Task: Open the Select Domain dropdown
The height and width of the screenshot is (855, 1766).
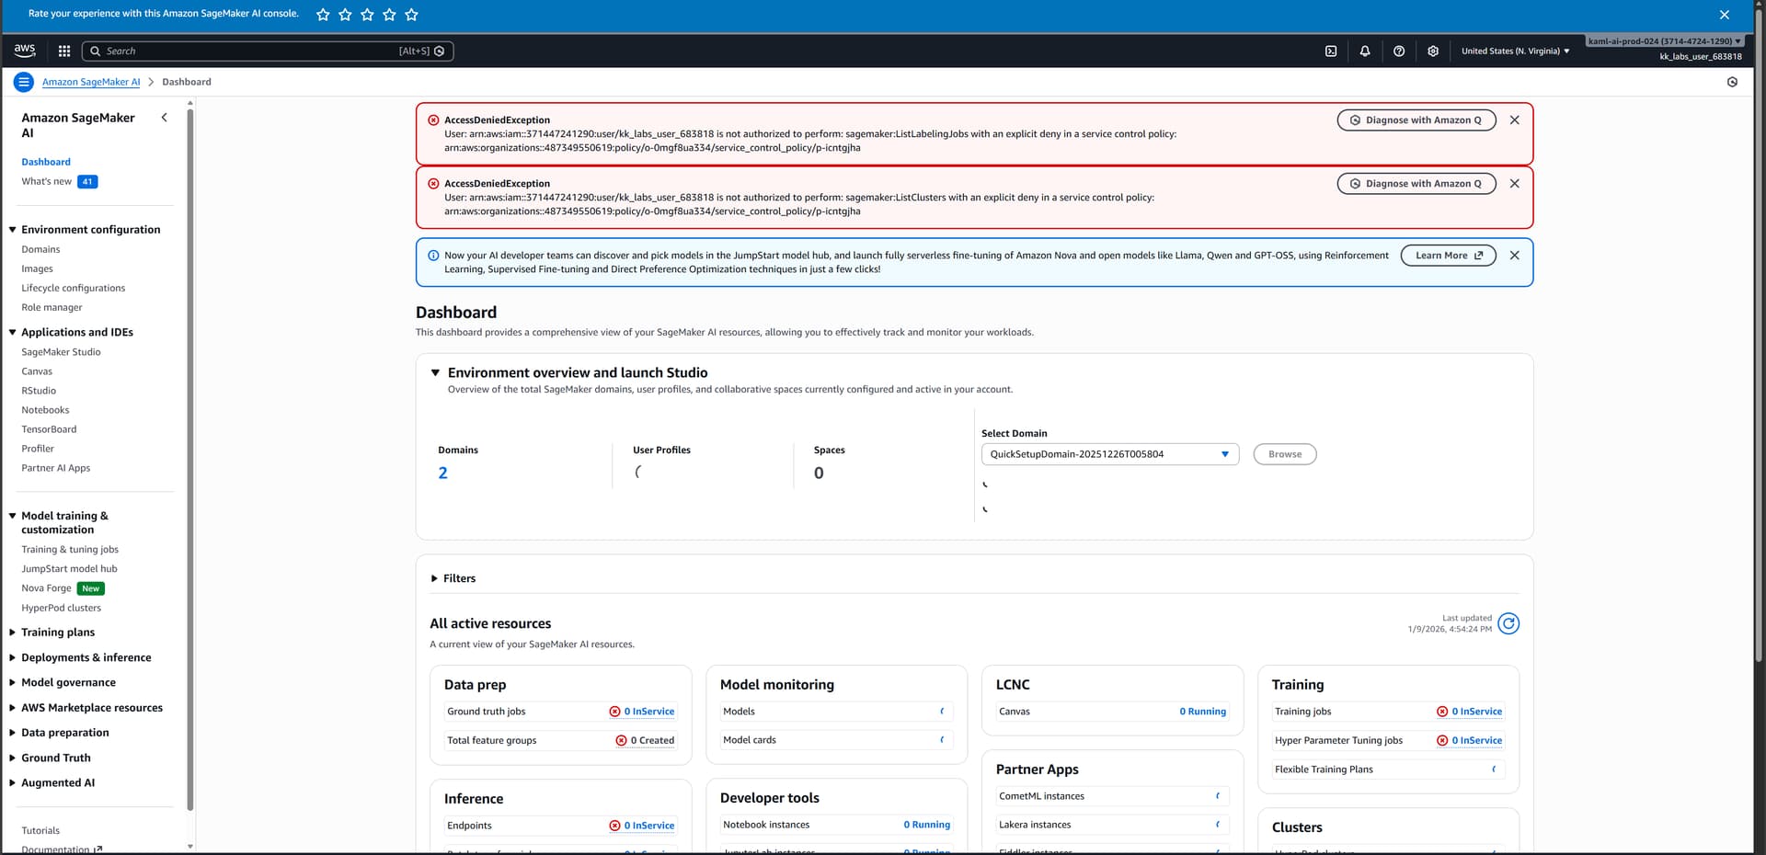Action: 1110,454
